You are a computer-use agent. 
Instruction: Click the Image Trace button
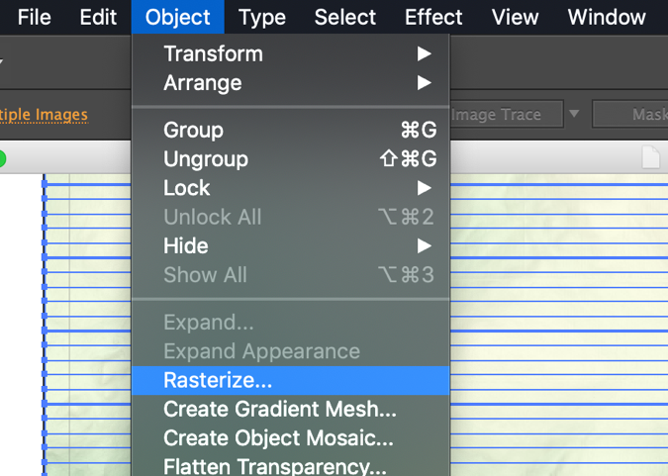click(506, 114)
